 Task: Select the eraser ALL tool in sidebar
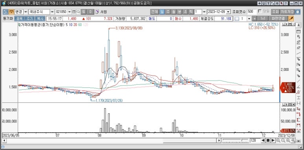[x=298, y=42]
